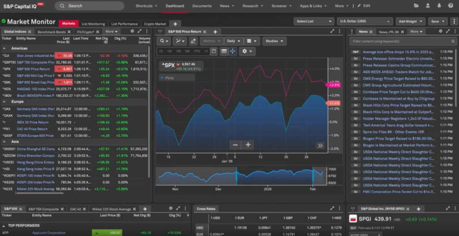Open the Daily frequency dropdown
The image size is (459, 236).
(x=234, y=41)
